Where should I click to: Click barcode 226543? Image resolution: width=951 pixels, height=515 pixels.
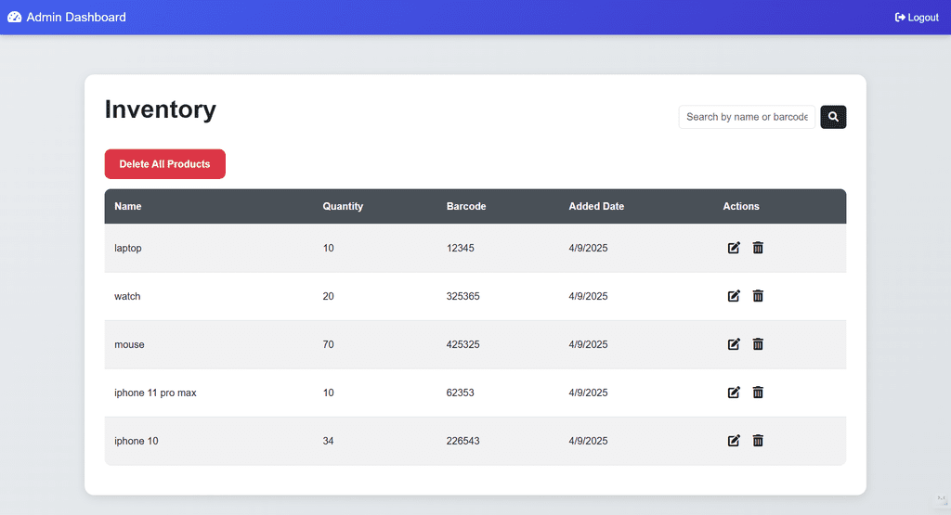462,441
